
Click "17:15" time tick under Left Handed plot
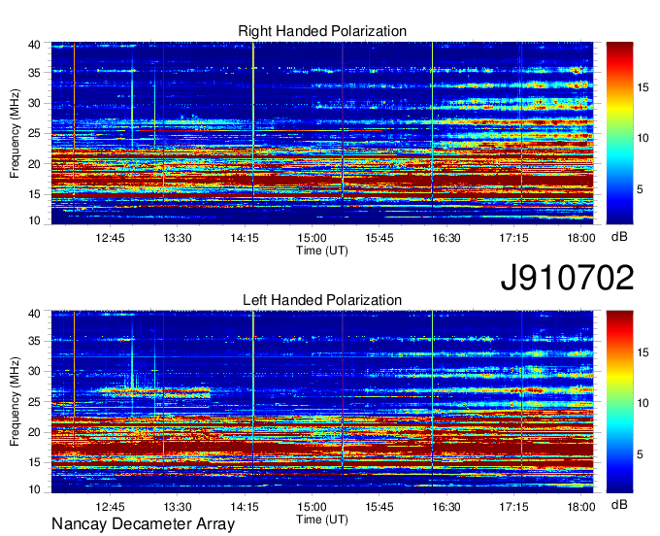click(514, 507)
